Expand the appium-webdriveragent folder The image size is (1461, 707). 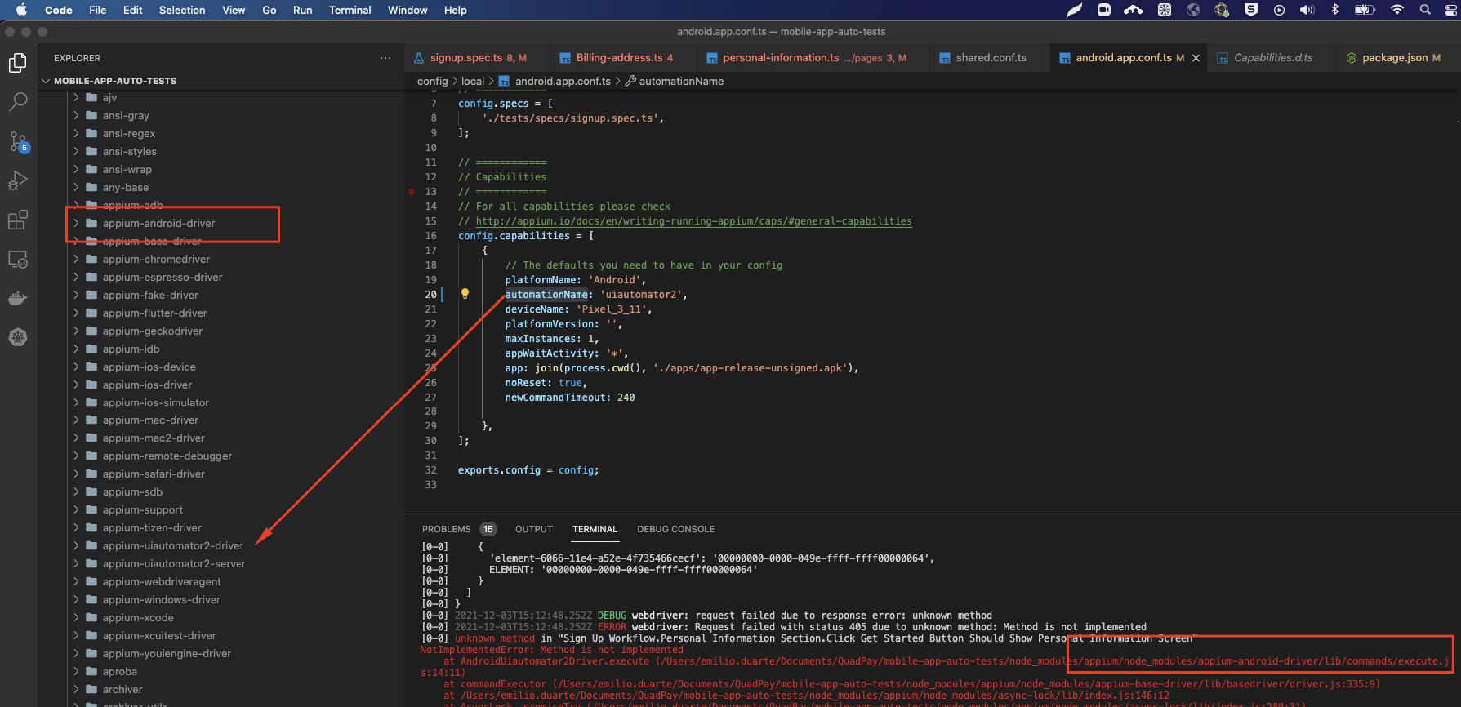[x=76, y=581]
